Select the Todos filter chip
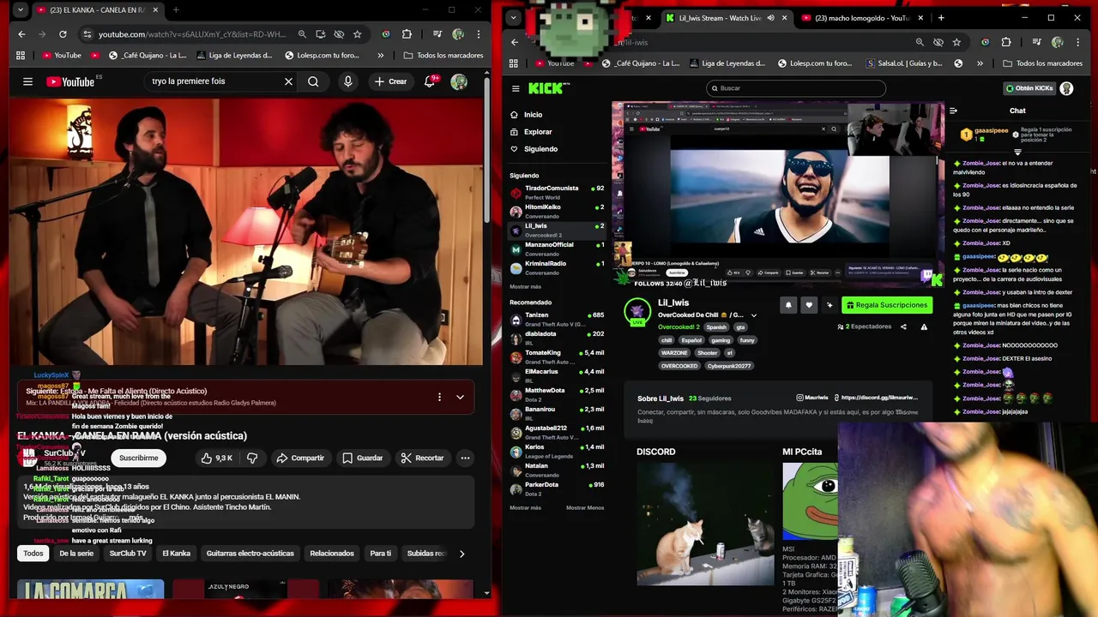 [33, 554]
